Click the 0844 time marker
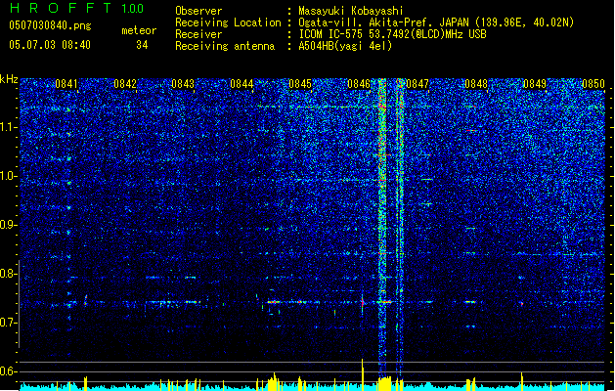 pos(242,84)
